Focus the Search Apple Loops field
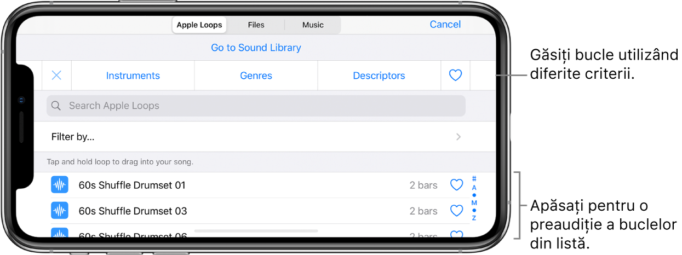 (x=256, y=106)
